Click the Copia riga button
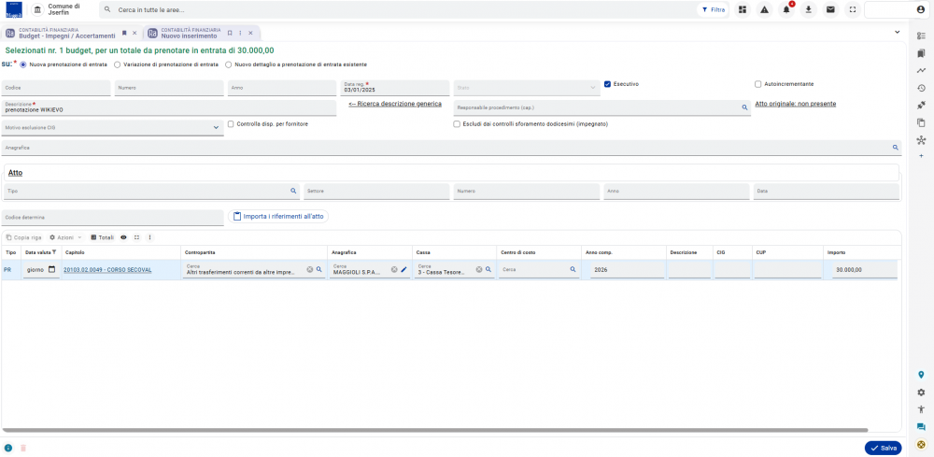 pos(24,237)
